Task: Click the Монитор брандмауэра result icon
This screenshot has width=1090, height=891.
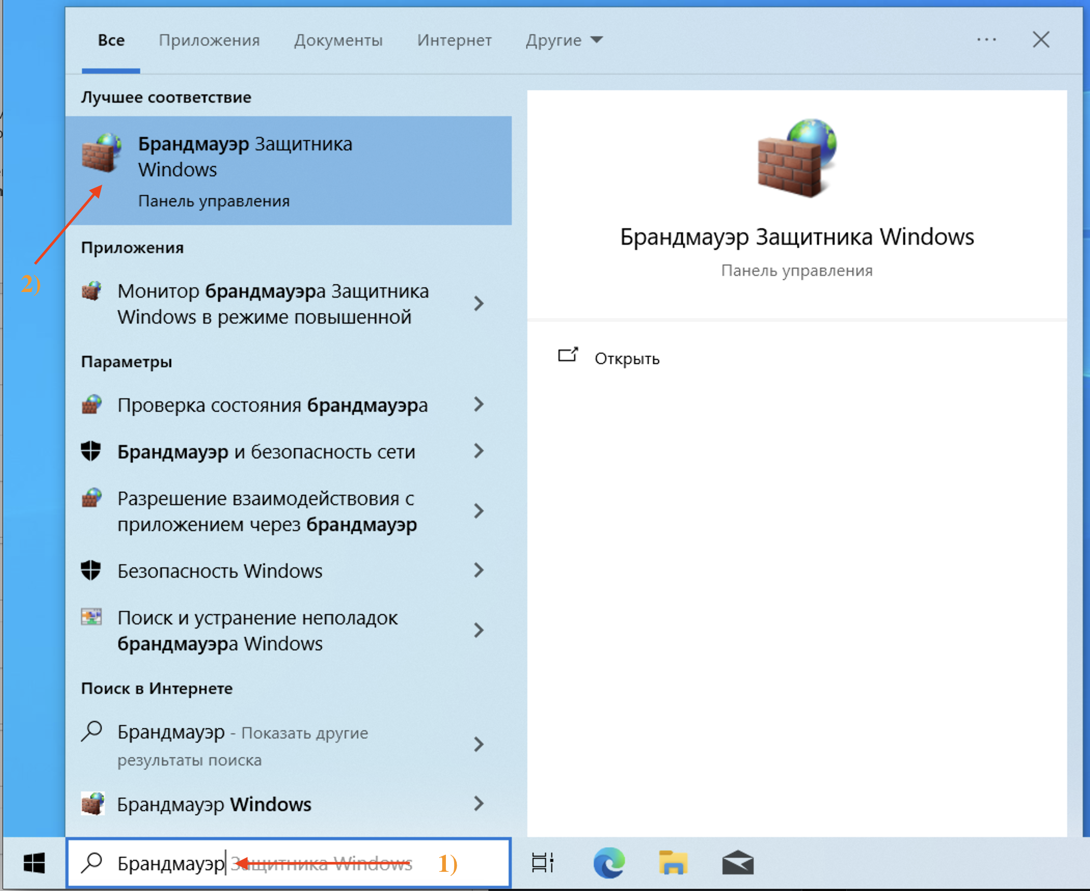Action: pyautogui.click(x=92, y=291)
